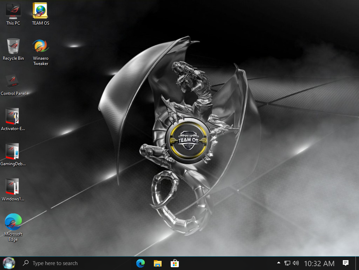Screen dimensions: 359x270
Task: Select the Recycle Bin icon
Action: coord(13,49)
